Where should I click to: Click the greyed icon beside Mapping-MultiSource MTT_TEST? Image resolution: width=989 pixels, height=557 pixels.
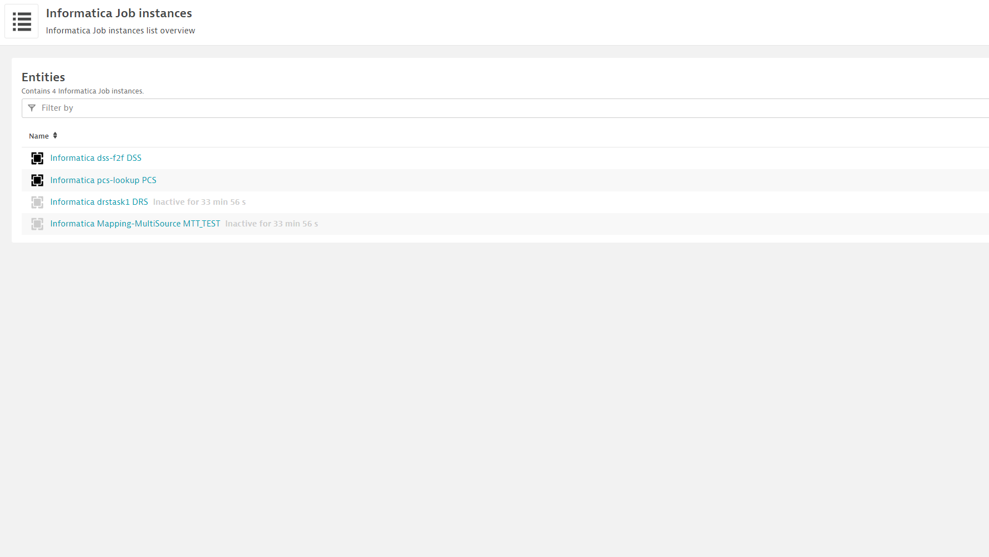click(x=37, y=224)
